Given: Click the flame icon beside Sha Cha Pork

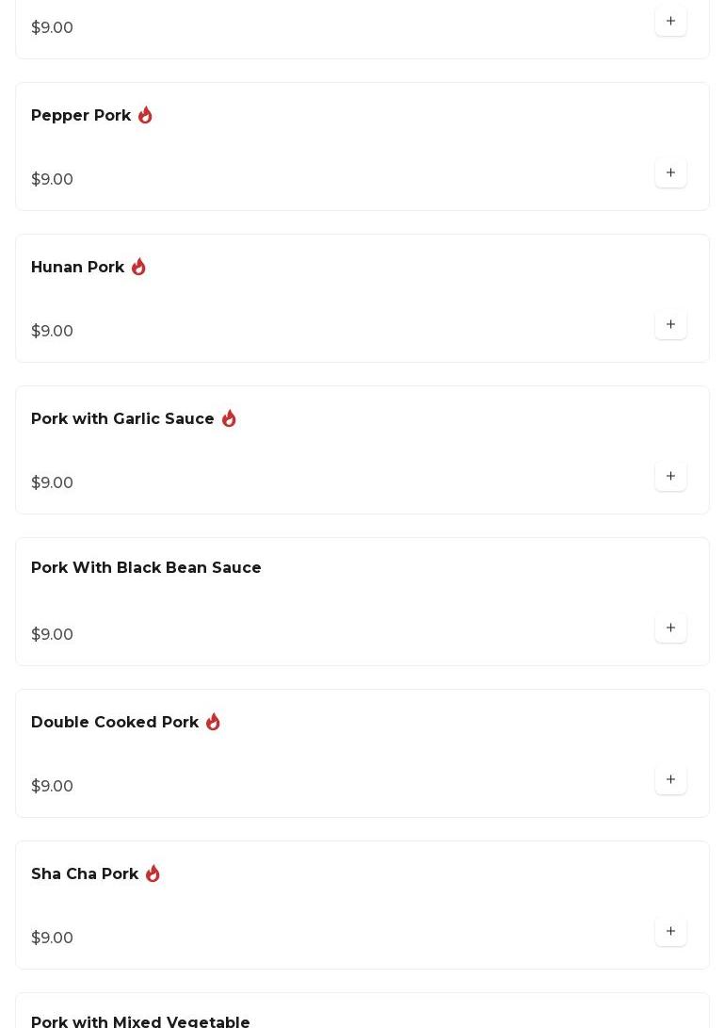Looking at the screenshot, I should 153,873.
